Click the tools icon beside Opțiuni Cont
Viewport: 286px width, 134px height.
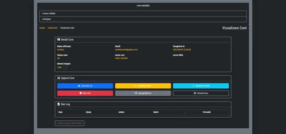coord(59,78)
